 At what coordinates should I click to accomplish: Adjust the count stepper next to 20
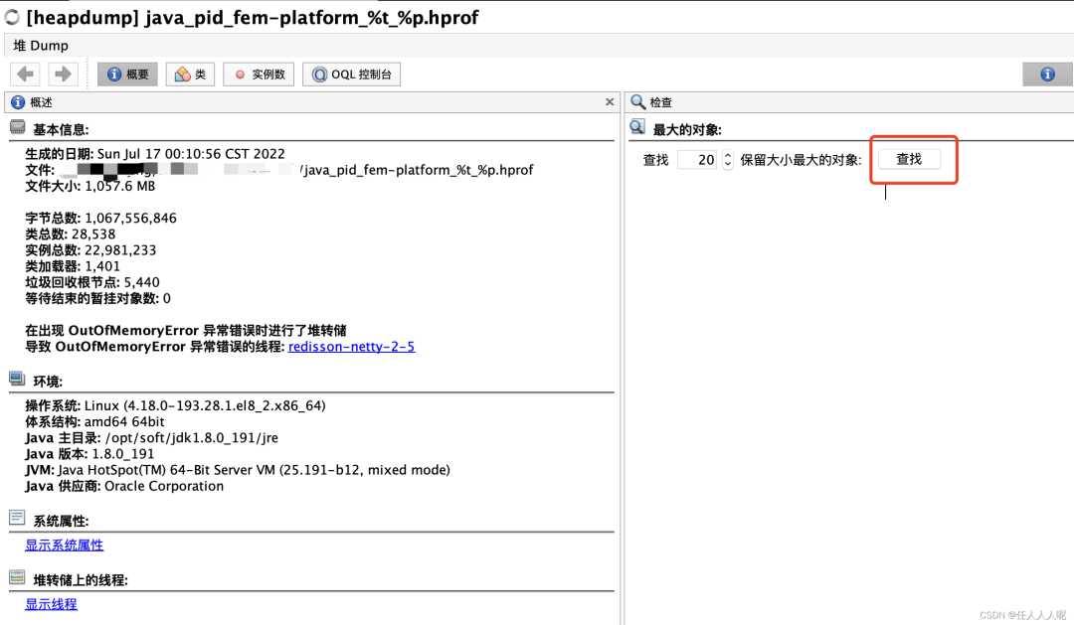click(x=727, y=160)
